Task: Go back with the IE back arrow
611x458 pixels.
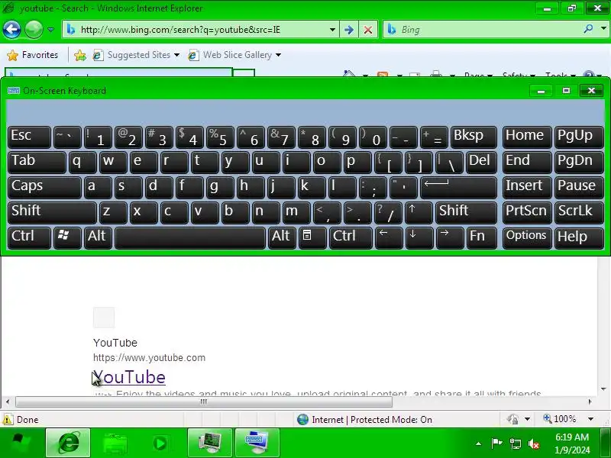Action: pos(11,29)
